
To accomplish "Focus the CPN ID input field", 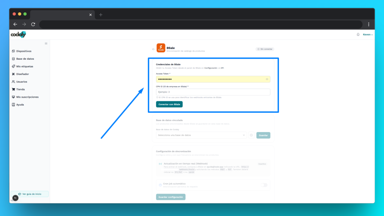I will click(213, 92).
